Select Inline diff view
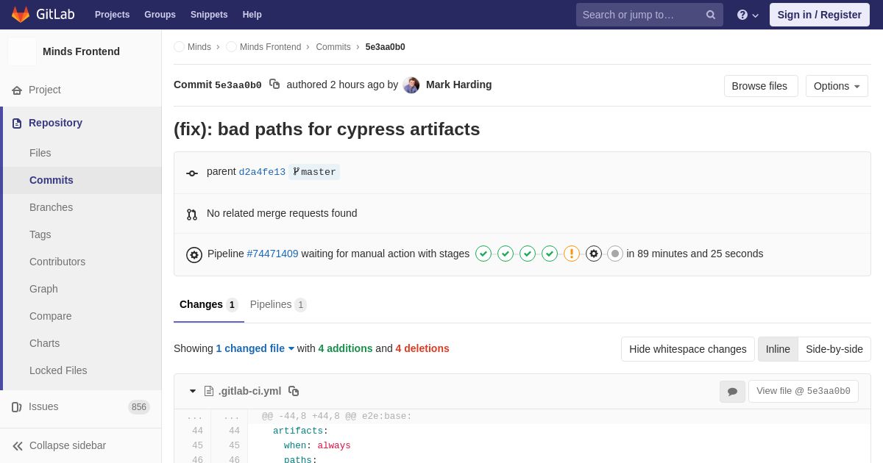The width and height of the screenshot is (883, 463). (x=778, y=349)
